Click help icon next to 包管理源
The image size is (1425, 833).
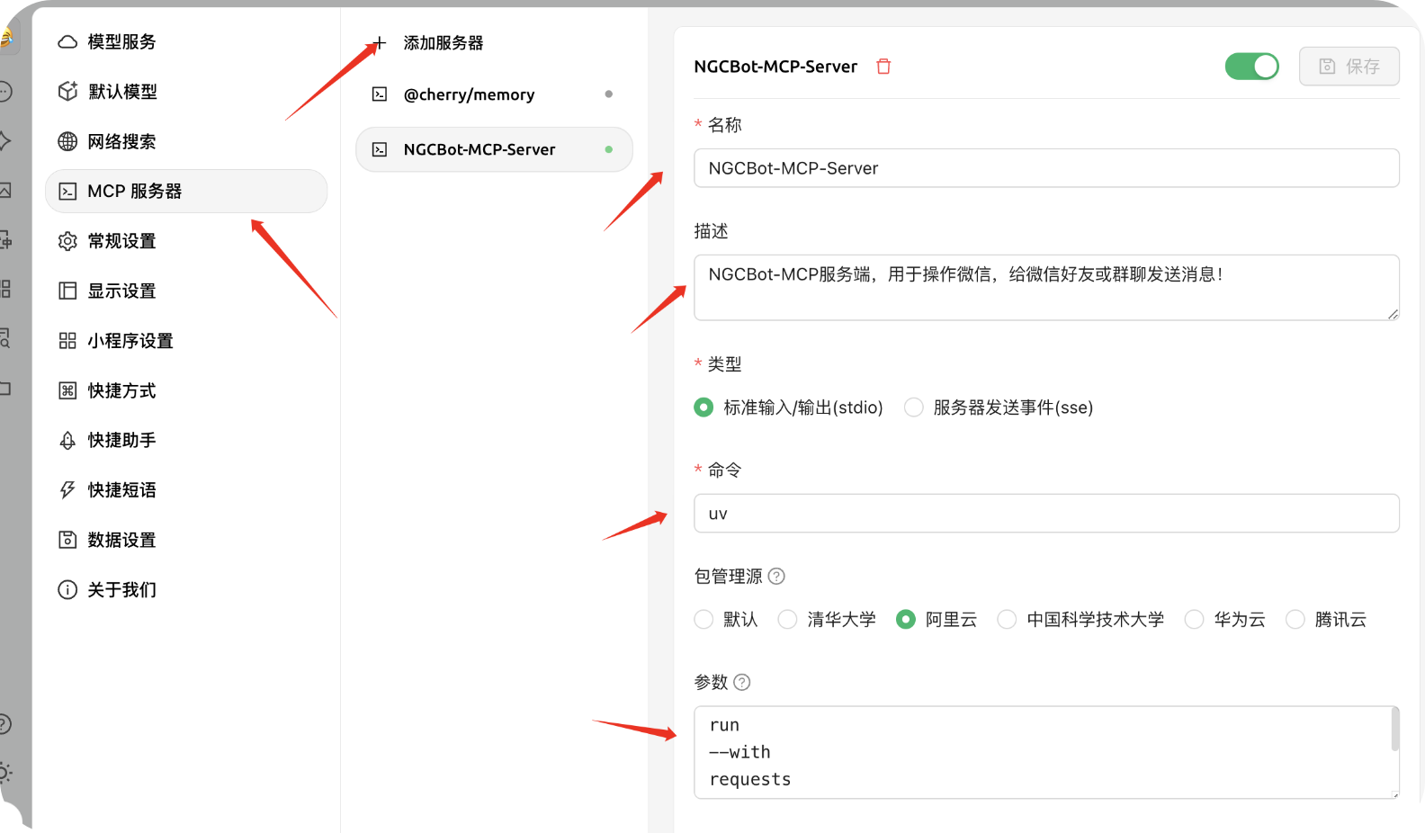coord(776,576)
